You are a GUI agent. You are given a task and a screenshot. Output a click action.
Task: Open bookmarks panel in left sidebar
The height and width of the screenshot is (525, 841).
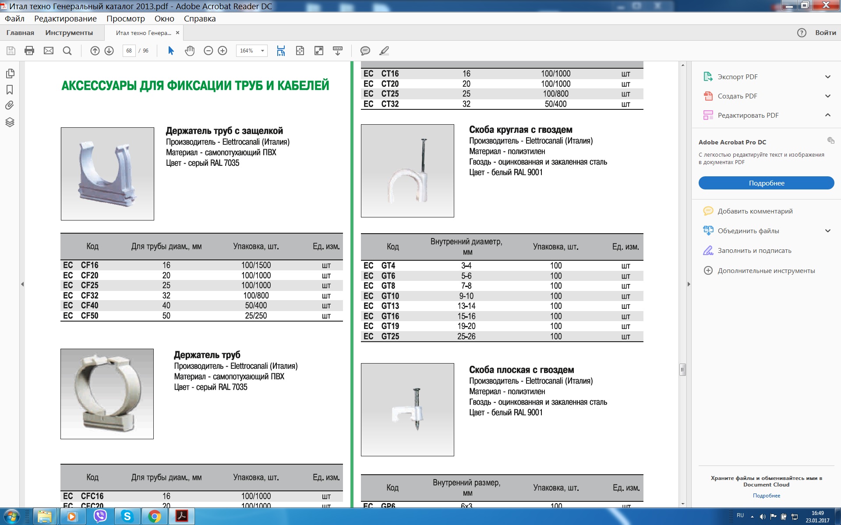click(10, 90)
